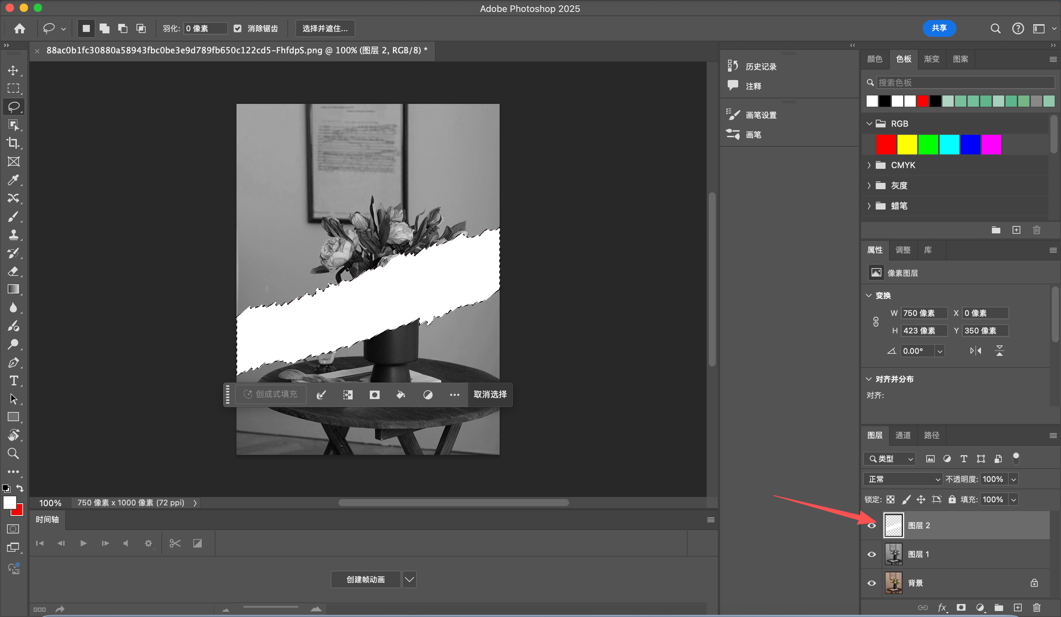Delete layer with trash icon in layers panel
The height and width of the screenshot is (617, 1061).
click(1036, 607)
